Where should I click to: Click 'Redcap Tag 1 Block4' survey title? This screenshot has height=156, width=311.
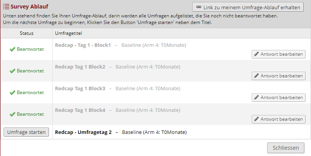click(x=80, y=110)
